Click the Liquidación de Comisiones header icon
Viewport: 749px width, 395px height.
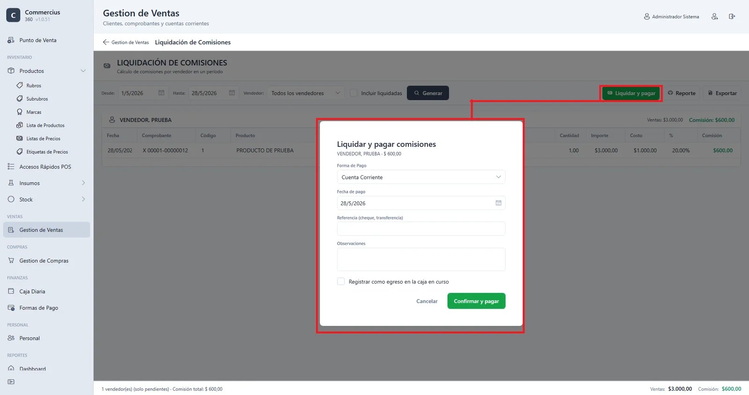107,66
